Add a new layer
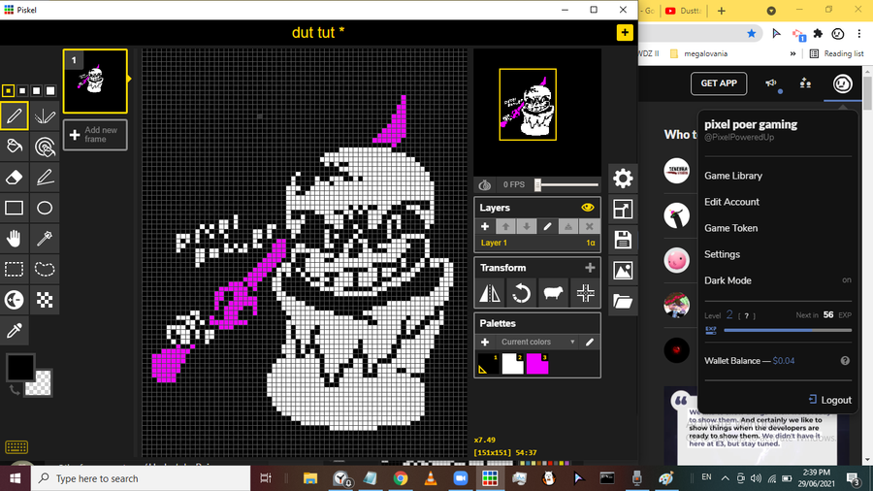 pos(485,226)
